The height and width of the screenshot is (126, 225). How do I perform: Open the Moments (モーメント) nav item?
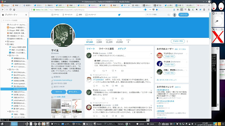tap(67, 15)
